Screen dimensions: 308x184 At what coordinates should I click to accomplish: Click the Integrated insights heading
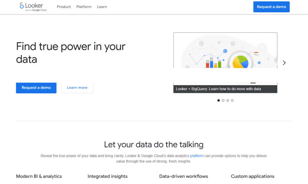(x=107, y=176)
